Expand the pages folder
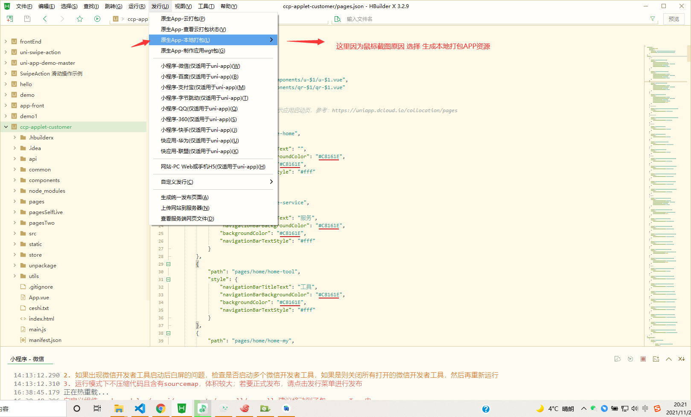 coord(15,201)
